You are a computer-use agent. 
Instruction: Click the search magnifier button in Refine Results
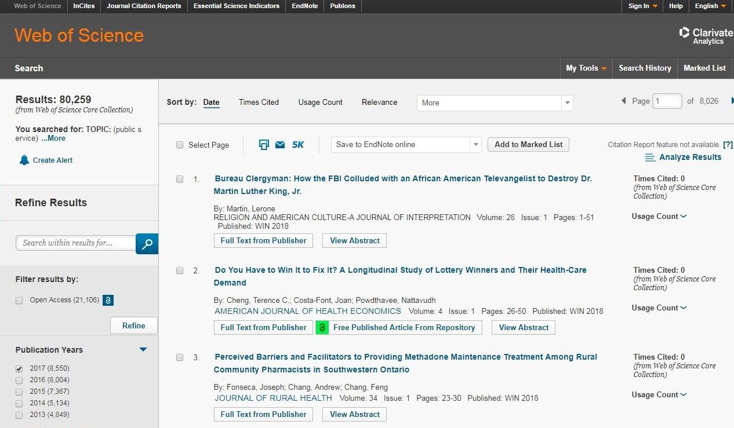tap(147, 243)
